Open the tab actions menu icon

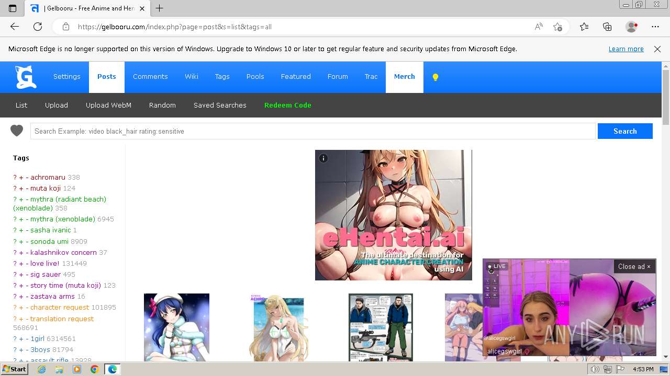(x=13, y=8)
